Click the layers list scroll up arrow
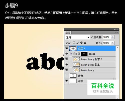 pyautogui.click(x=117, y=48)
